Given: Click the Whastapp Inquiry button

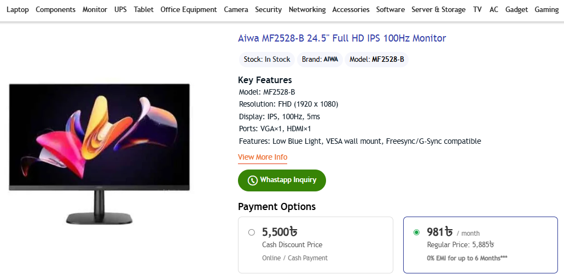Looking at the screenshot, I should click(x=282, y=180).
